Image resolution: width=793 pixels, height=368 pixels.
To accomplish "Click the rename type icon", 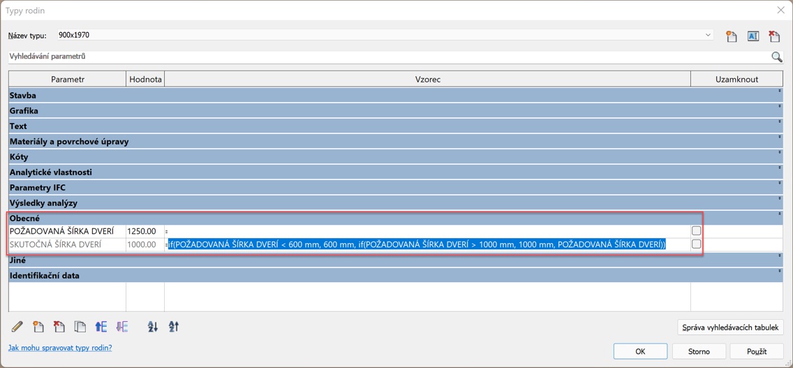I will pos(753,36).
